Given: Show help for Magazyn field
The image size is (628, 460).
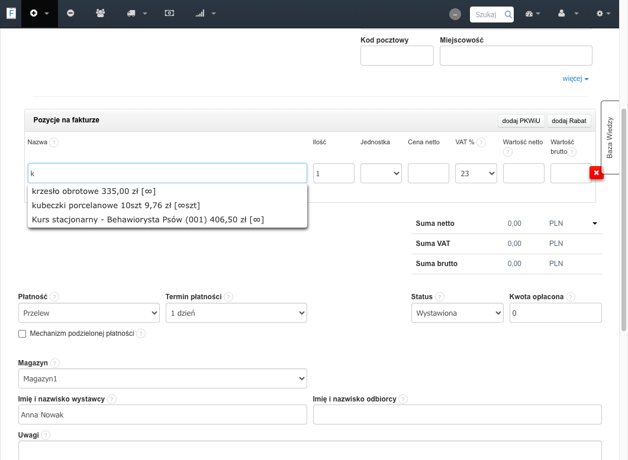Looking at the screenshot, I should point(55,363).
